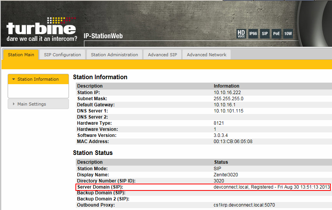Click the HD Voice badge icon
Viewport: 332px width, 210px height.
pos(241,34)
